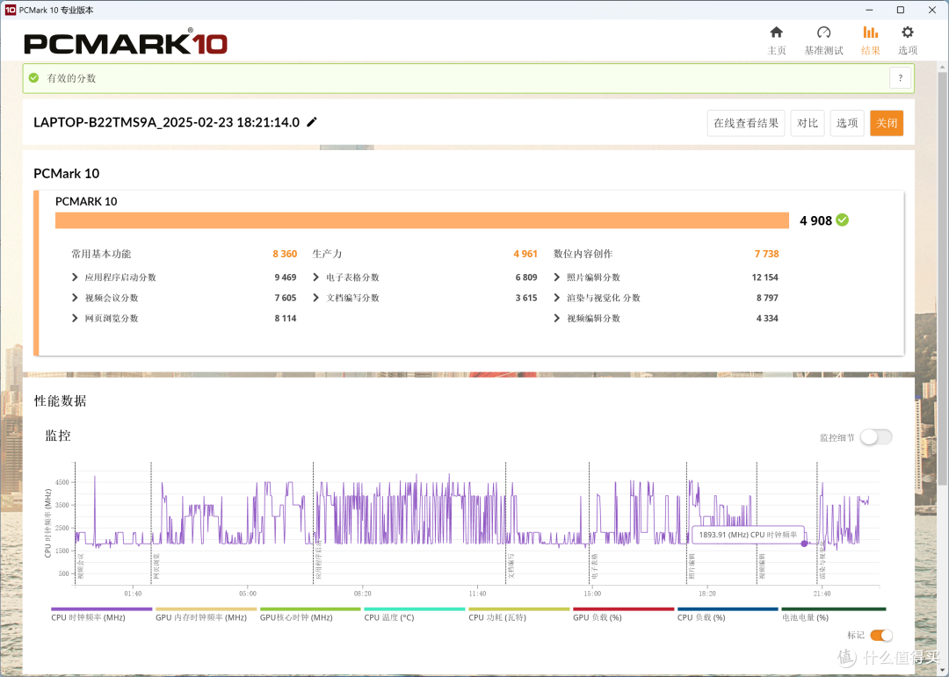Click green checkmark beside 4 908 score
Screen dimensions: 949x677
click(842, 220)
